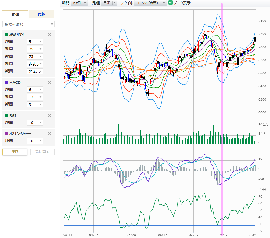
Task: Open moving average period 75 dropdown
Action: [x=35, y=56]
